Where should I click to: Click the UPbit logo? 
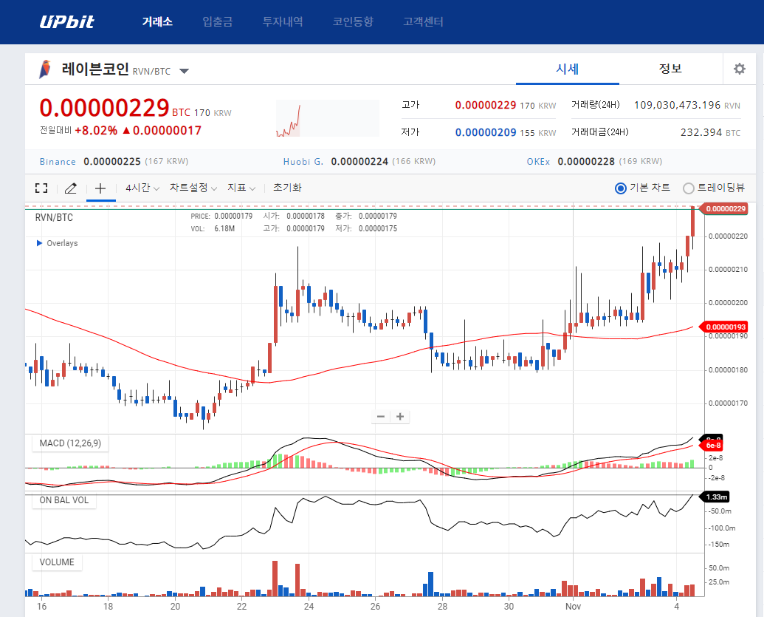66,21
